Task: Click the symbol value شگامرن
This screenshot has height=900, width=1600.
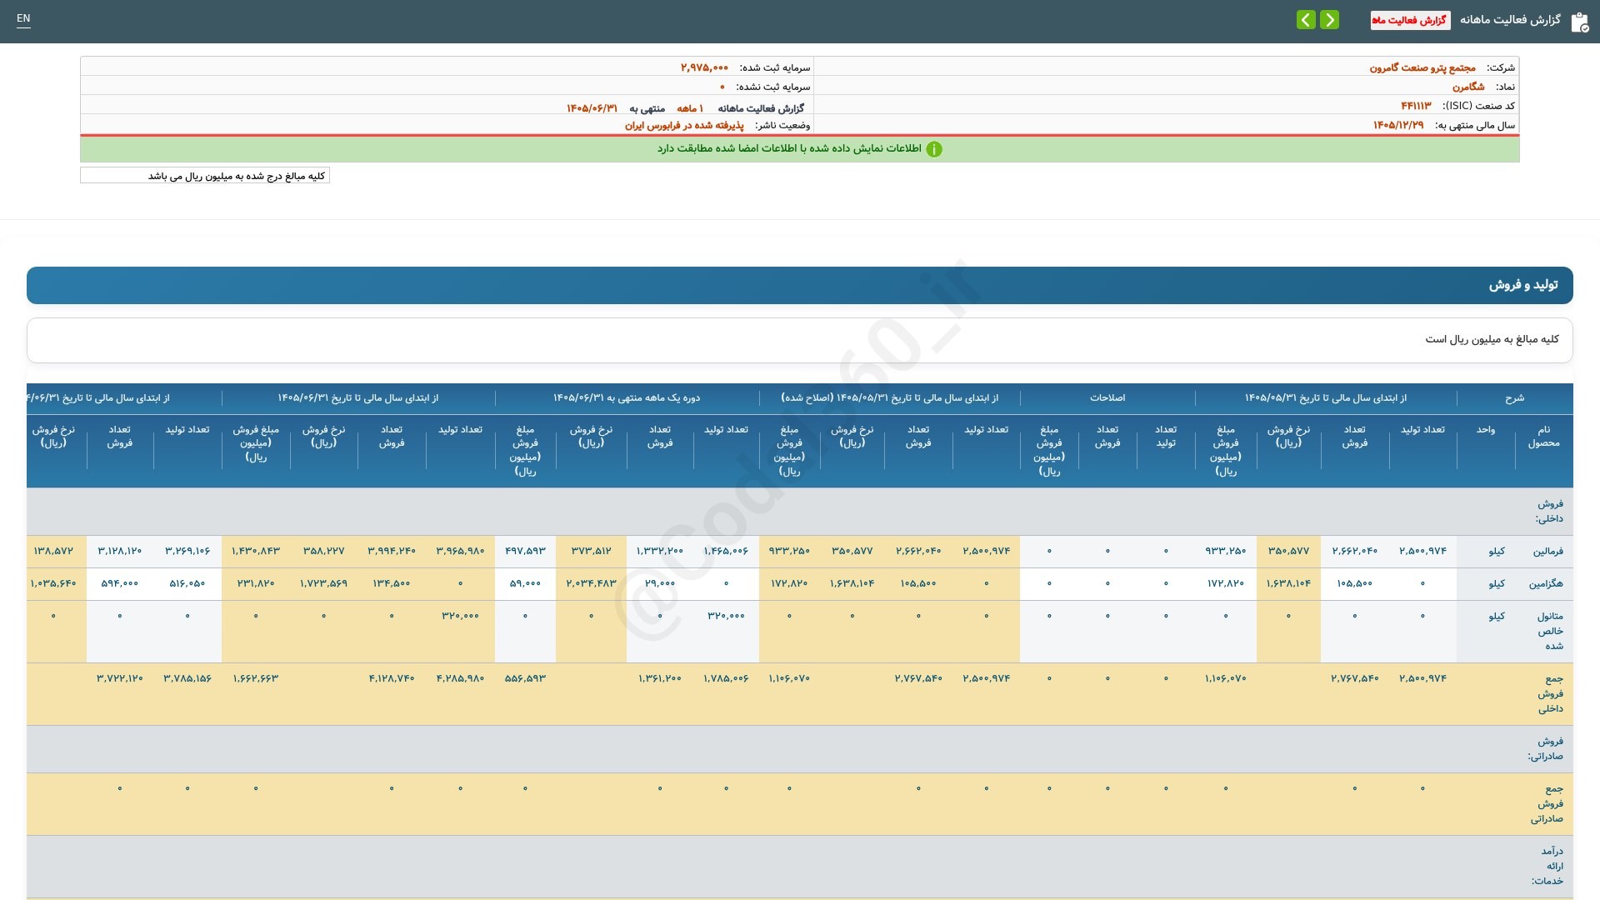Action: click(1468, 87)
